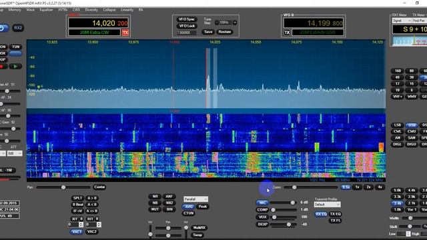Image resolution: width=427 pixels, height=240 pixels.
Task: Select the 160 meter band button
Action: pyautogui.click(x=398, y=71)
